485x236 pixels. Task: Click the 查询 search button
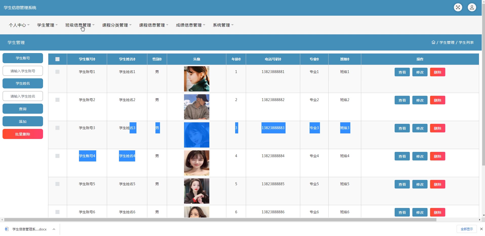[x=23, y=109]
